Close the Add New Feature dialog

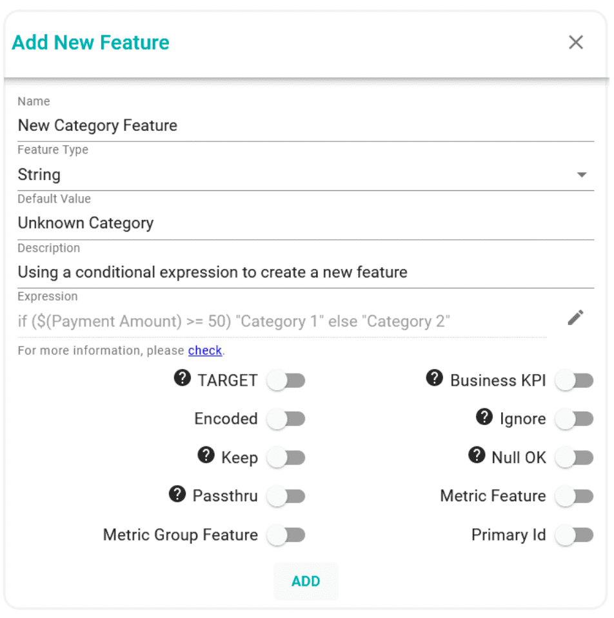coord(576,42)
